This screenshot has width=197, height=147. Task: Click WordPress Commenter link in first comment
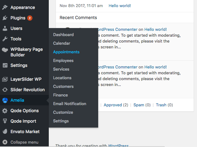click(x=118, y=29)
